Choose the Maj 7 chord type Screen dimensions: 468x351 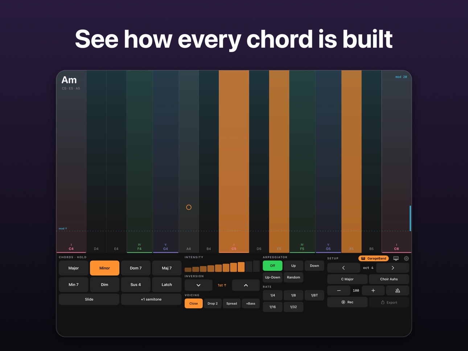[x=167, y=268]
